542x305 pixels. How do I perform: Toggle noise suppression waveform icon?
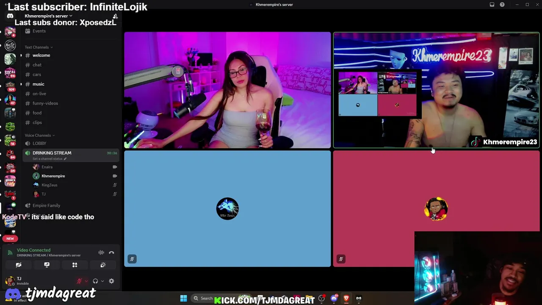point(101,252)
